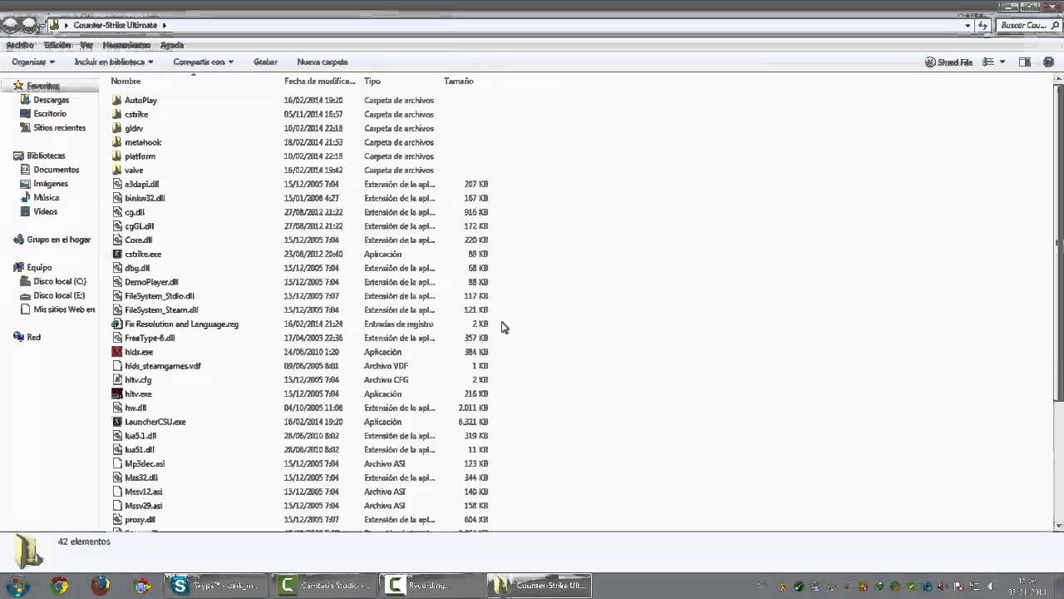Click the back navigation arrow

pos(9,25)
